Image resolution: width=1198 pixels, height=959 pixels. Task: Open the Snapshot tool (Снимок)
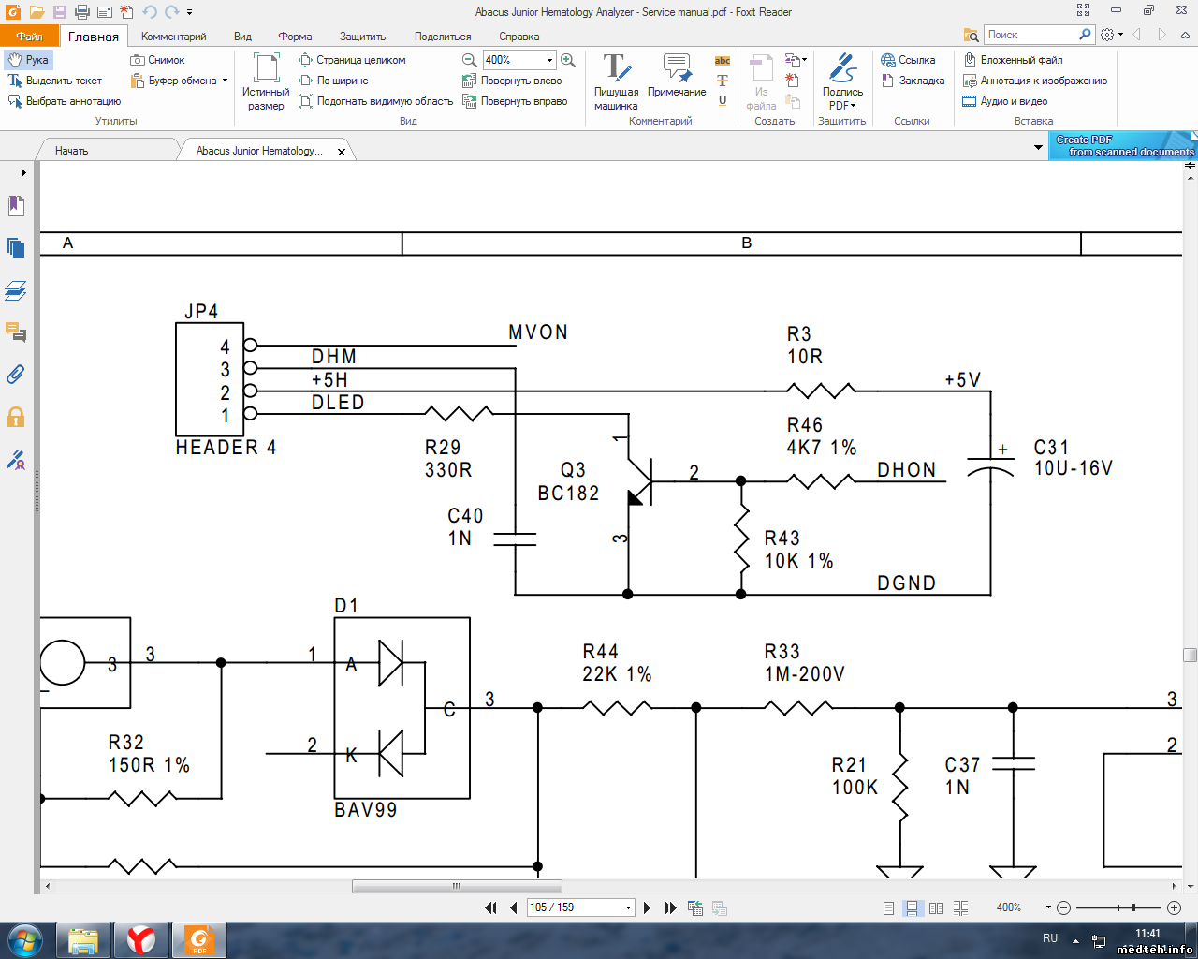click(x=157, y=60)
